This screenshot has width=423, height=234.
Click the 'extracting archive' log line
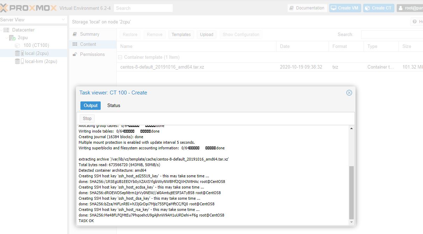coord(154,159)
